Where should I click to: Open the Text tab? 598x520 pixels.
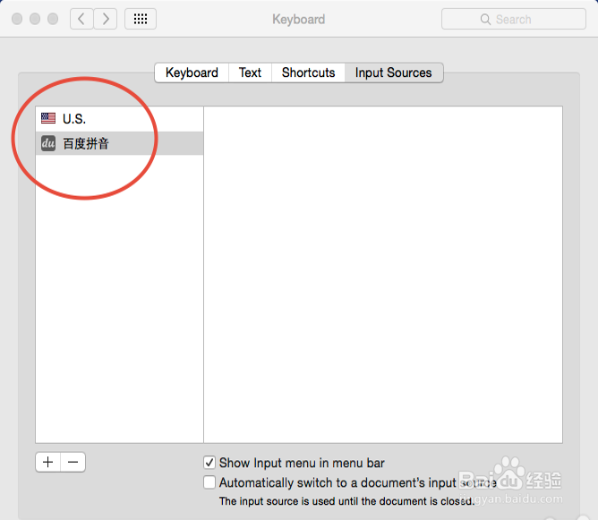click(x=250, y=72)
